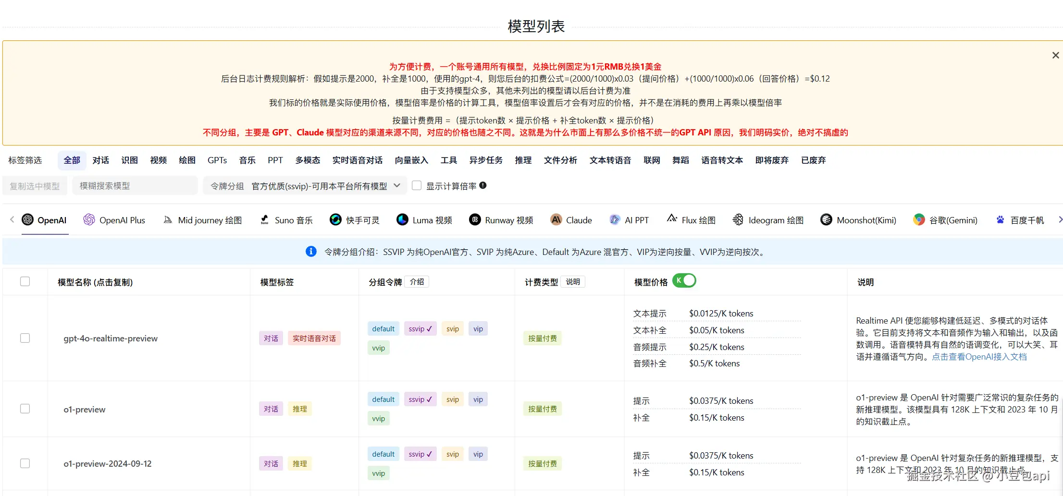
Task: Copy the o1-preview-2024-09-12 model name
Action: click(x=108, y=464)
